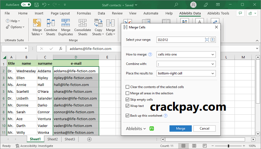Click the Merge button in the dialog

(x=180, y=129)
